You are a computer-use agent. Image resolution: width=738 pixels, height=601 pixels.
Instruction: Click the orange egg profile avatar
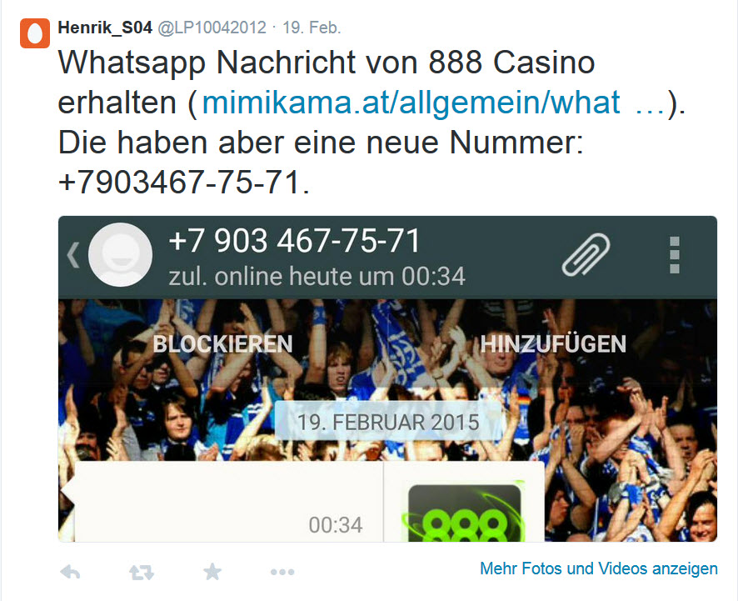tap(34, 33)
